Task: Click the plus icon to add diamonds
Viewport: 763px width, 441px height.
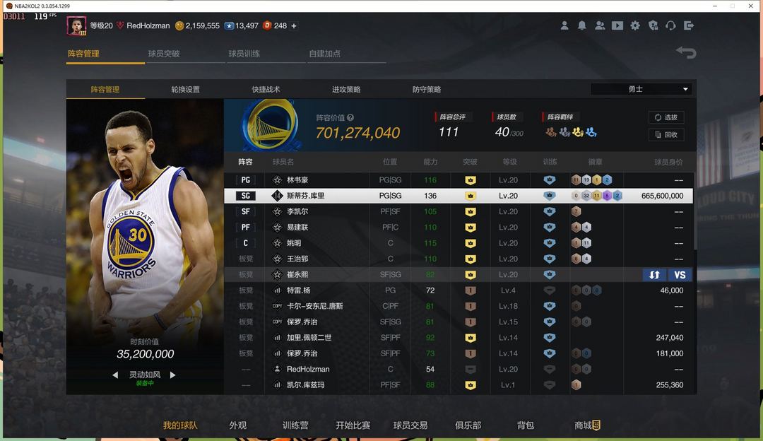Action: coord(293,26)
